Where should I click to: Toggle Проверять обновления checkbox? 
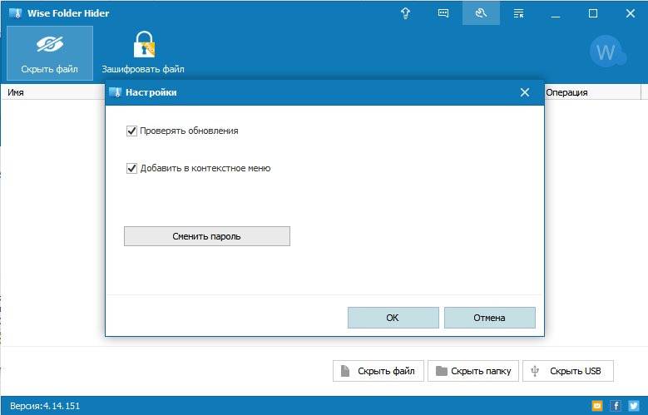tap(131, 131)
